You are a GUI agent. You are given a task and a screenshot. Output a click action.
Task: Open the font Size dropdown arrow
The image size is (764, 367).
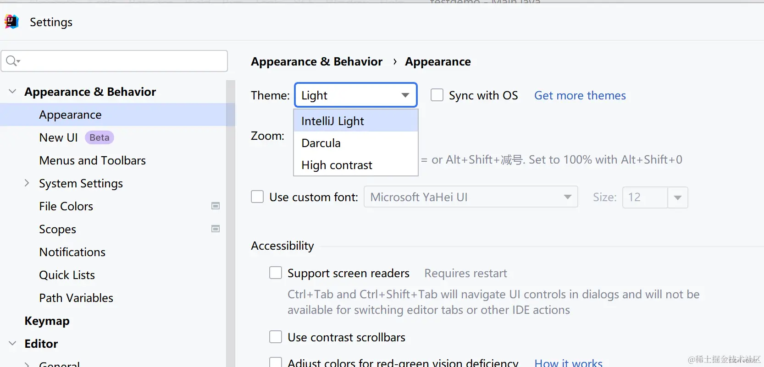[677, 197]
